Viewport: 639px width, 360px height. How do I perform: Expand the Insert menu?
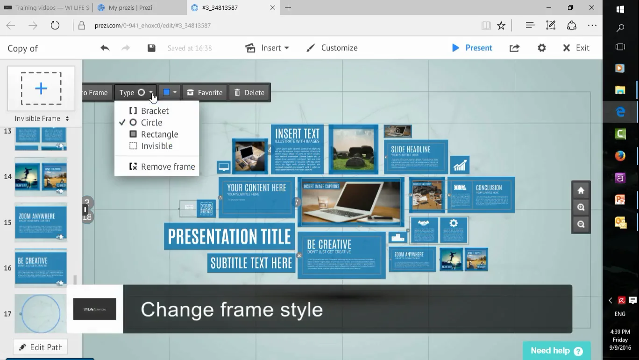268,48
